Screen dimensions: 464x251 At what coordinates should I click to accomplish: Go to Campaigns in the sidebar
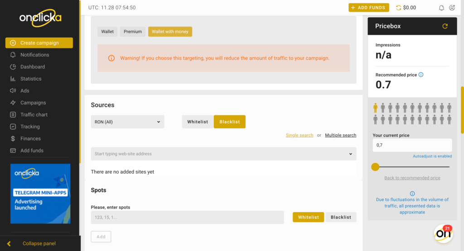coord(33,103)
